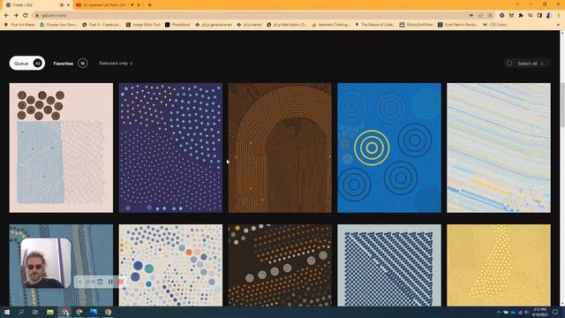The height and width of the screenshot is (318, 565).
Task: Toggle the Selected only filter
Action: [x=116, y=63]
